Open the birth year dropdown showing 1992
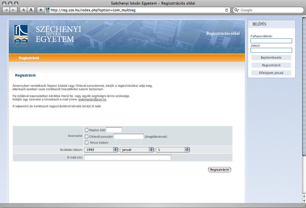Screen dimensions: 306x208 click(x=101, y=150)
